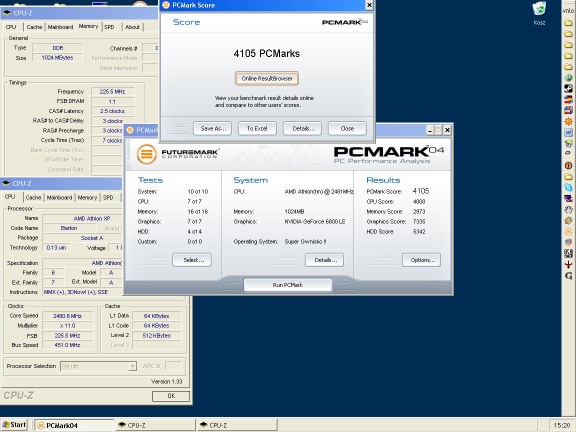Screen dimensions: 576x432
Task: Launch Steam from the side toolbar
Action: point(568,88)
